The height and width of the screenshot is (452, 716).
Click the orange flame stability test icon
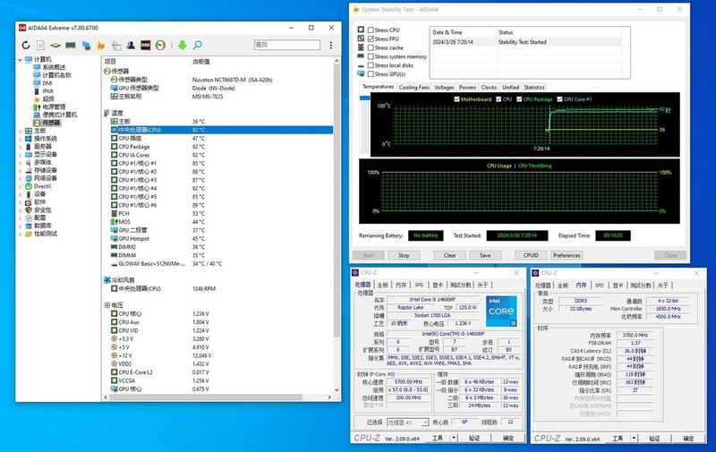click(x=101, y=45)
